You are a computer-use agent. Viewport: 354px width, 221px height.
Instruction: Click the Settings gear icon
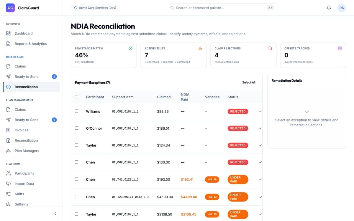[x=9, y=204]
